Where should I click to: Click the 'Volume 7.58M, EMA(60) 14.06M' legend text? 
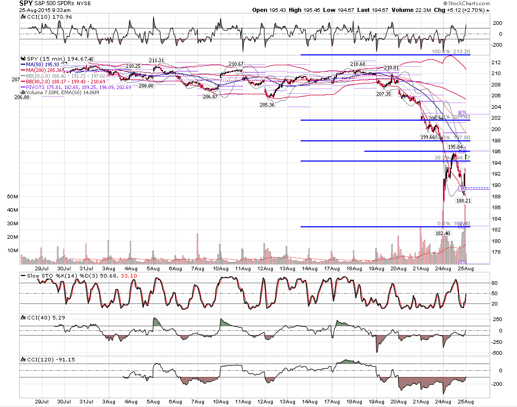(x=62, y=93)
